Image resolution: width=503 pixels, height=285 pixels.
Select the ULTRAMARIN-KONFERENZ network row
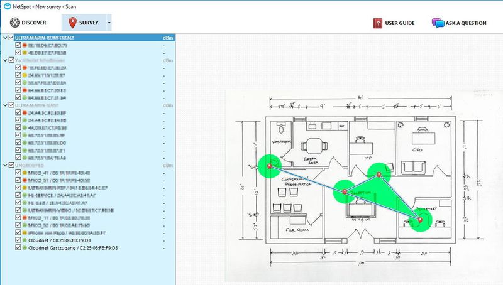(88, 38)
